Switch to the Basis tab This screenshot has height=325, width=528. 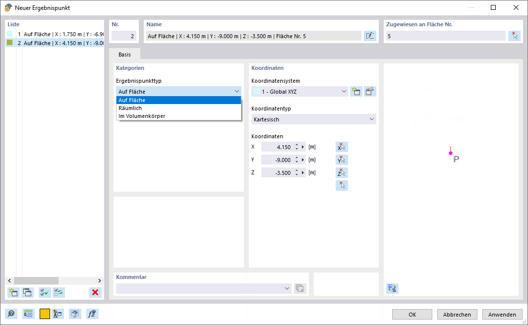tap(124, 54)
